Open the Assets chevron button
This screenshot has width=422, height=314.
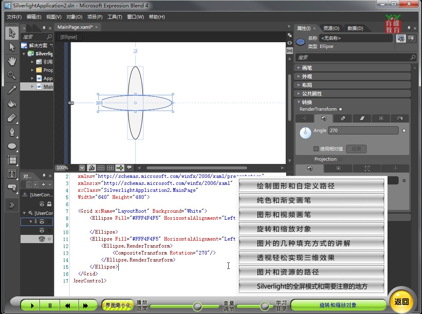pos(12,205)
